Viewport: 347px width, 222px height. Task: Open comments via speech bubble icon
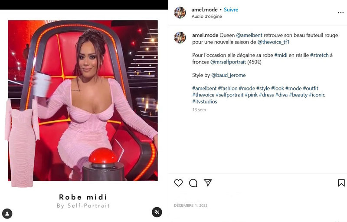pos(193,183)
